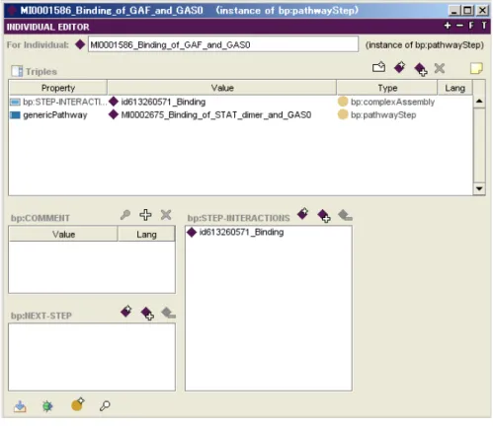Click the Triples label
Image resolution: width=493 pixels, height=427 pixels.
point(41,71)
